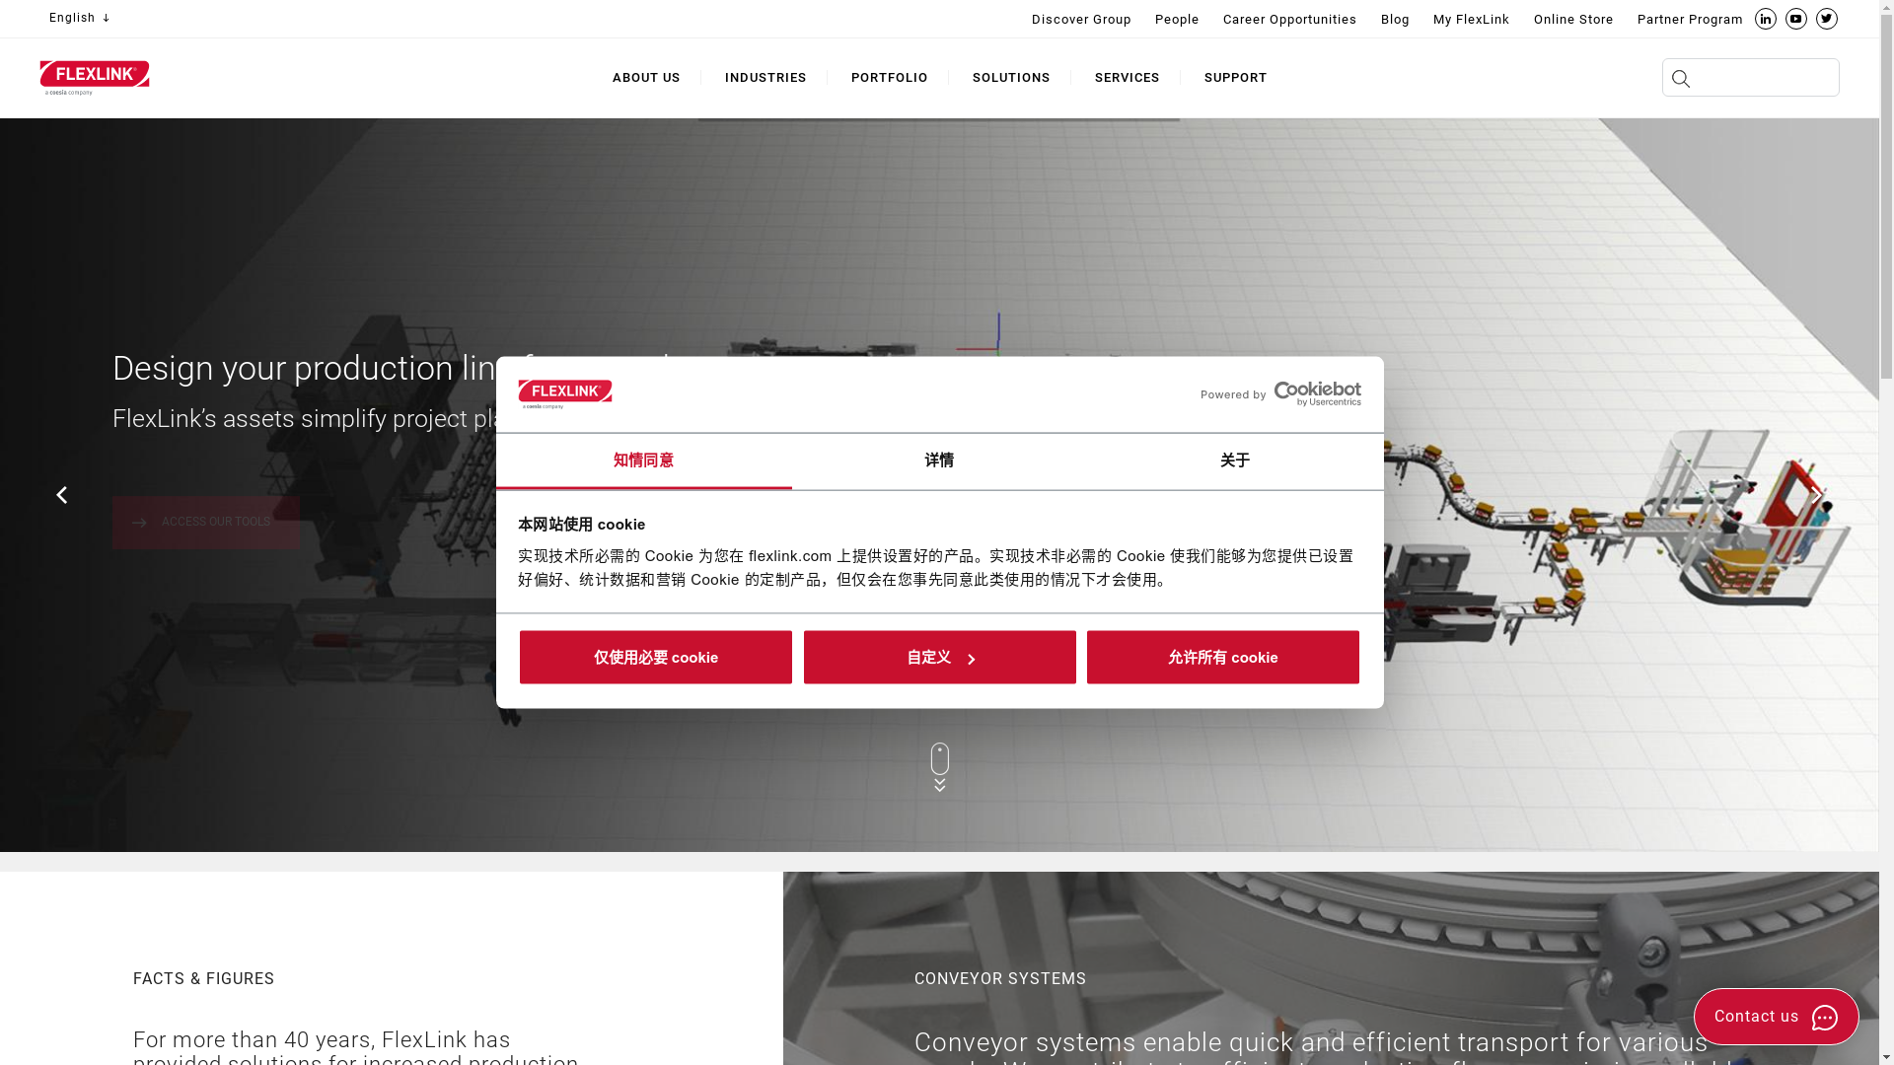
Task: Click the CONVEYOR SYSTEMS heading
Action: pyautogui.click(x=1000, y=979)
